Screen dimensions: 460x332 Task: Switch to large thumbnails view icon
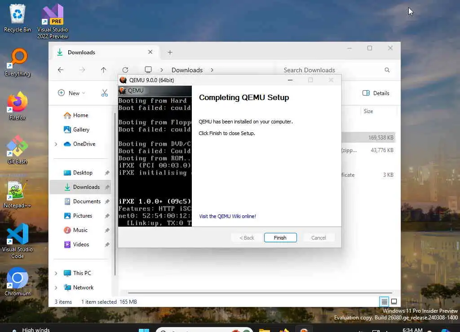point(394,301)
